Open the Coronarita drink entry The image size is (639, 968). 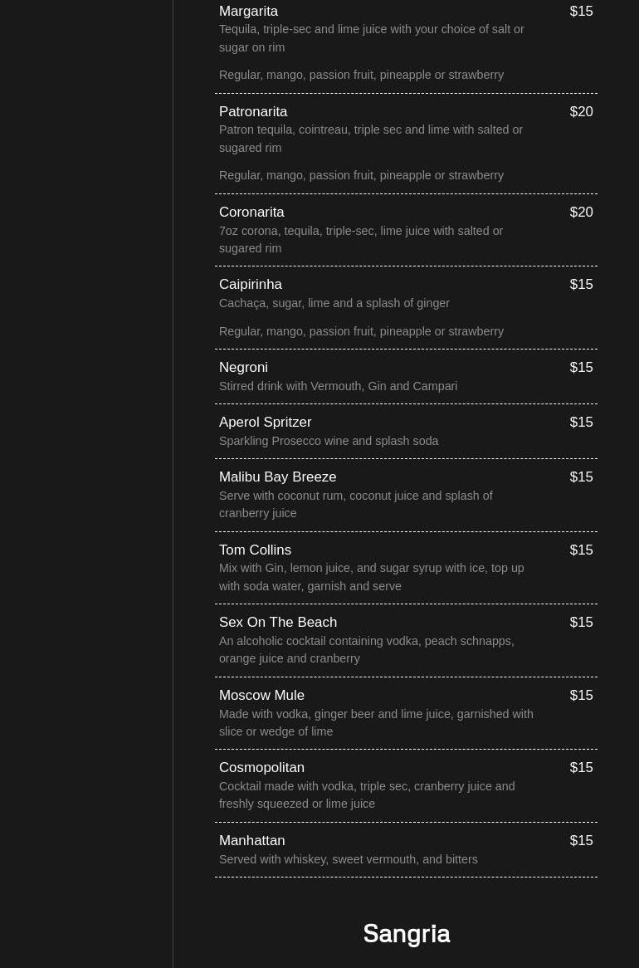[x=251, y=213]
